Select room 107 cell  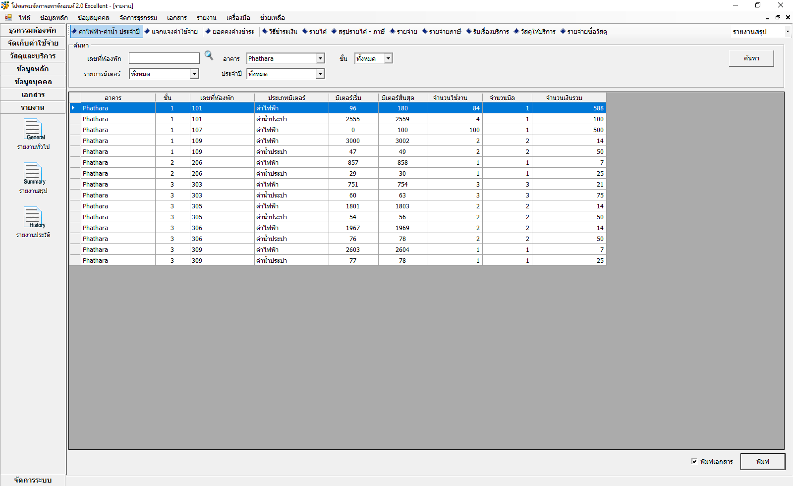(222, 130)
